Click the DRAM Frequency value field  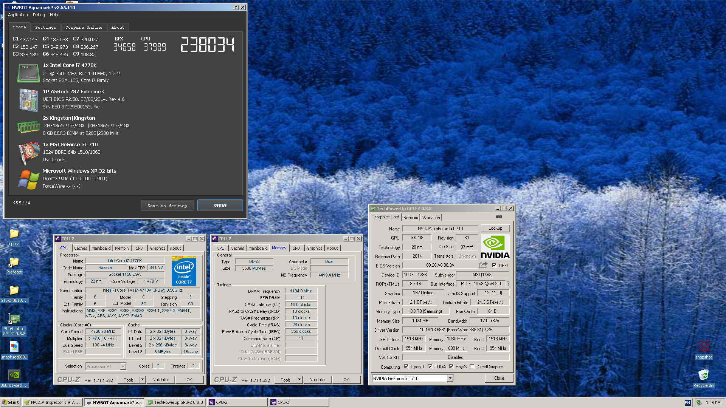(301, 291)
